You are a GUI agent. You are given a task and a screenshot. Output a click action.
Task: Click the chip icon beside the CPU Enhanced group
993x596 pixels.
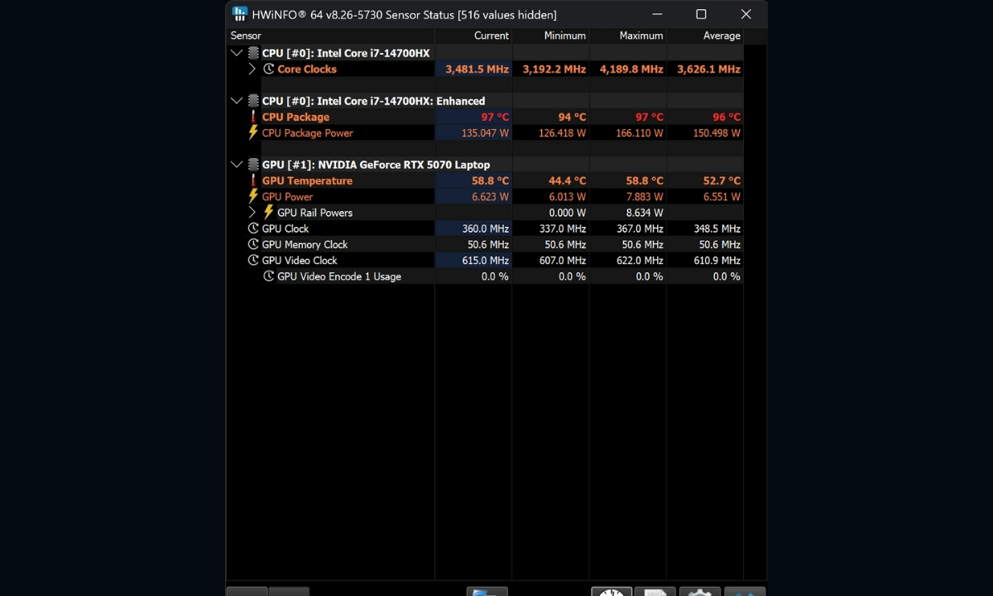(x=253, y=101)
